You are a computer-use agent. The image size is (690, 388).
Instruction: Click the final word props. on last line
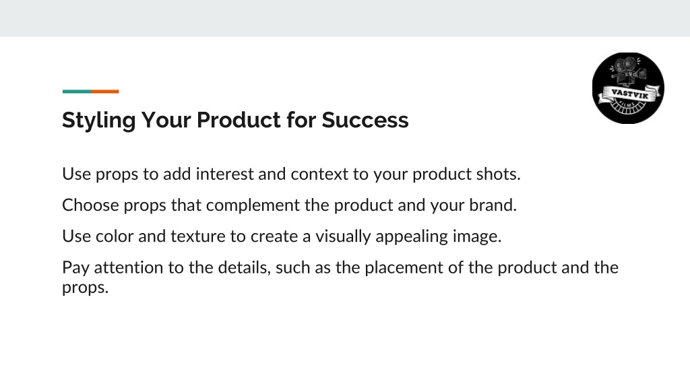tap(85, 288)
